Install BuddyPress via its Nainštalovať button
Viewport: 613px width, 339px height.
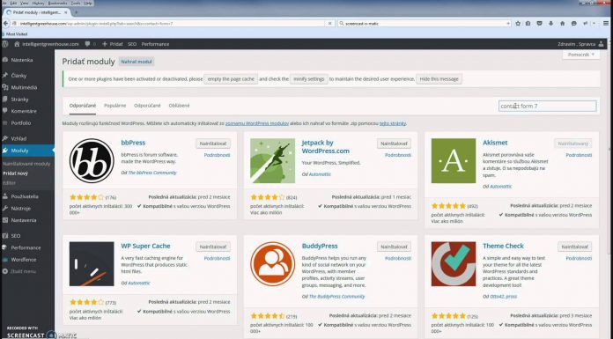point(394,247)
